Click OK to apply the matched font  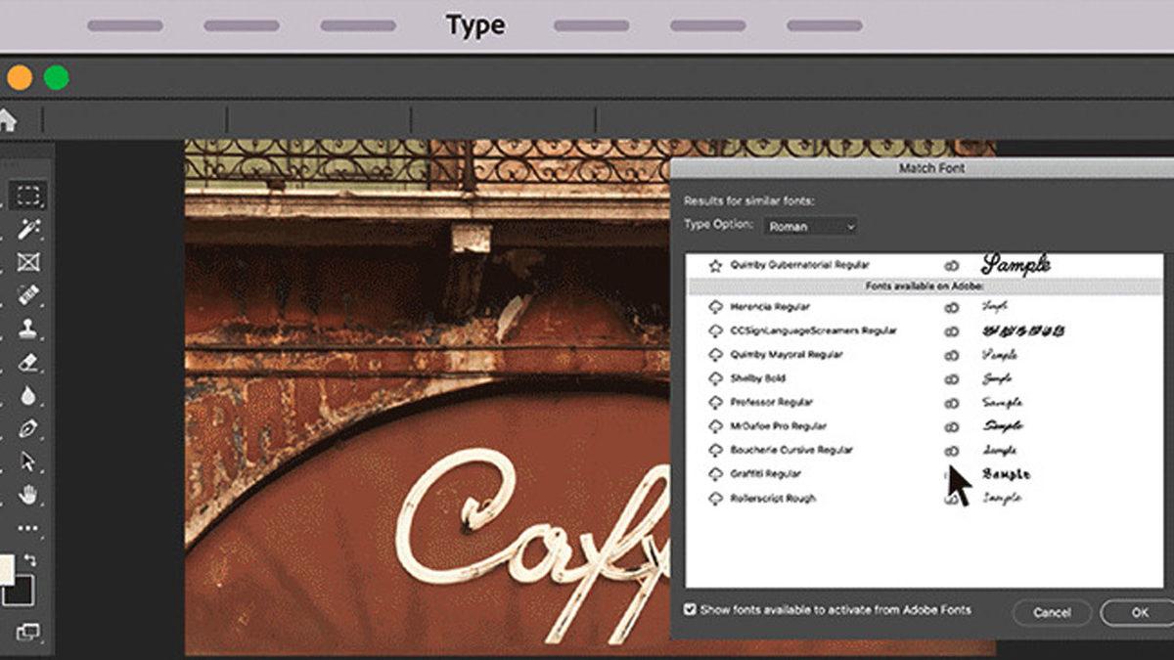(1138, 612)
